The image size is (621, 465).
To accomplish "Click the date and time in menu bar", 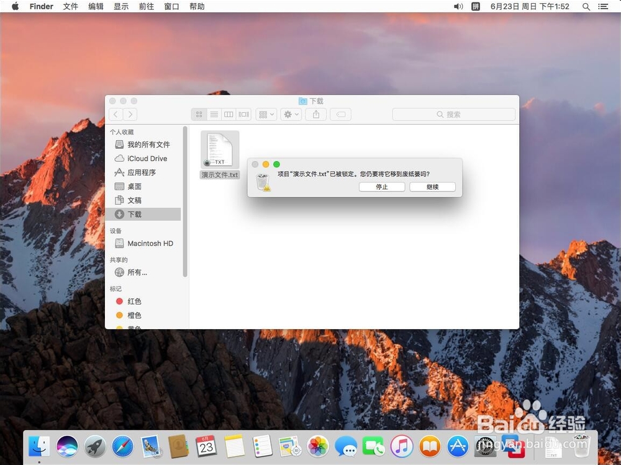I will [x=530, y=6].
